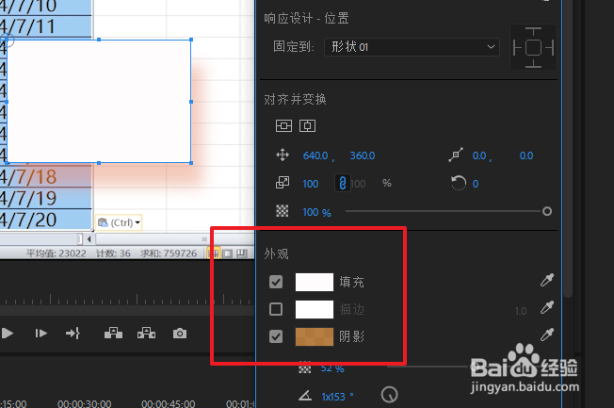
Task: Click status bar text 求和: 759726
Action: [169, 253]
